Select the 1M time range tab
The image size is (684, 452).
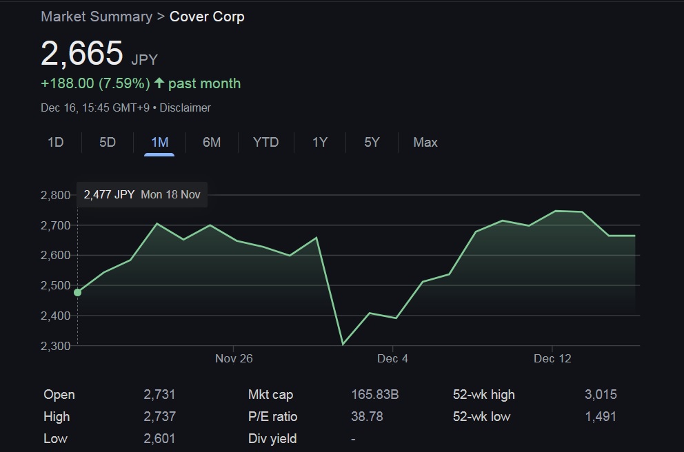click(x=160, y=142)
